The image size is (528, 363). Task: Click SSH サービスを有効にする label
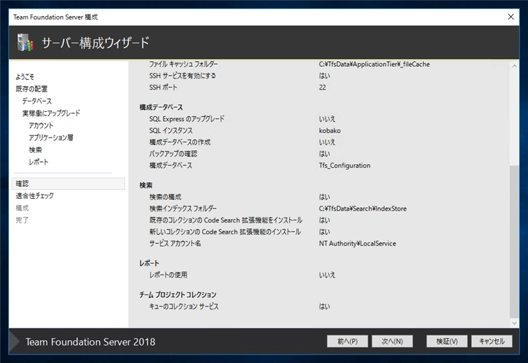pos(183,76)
